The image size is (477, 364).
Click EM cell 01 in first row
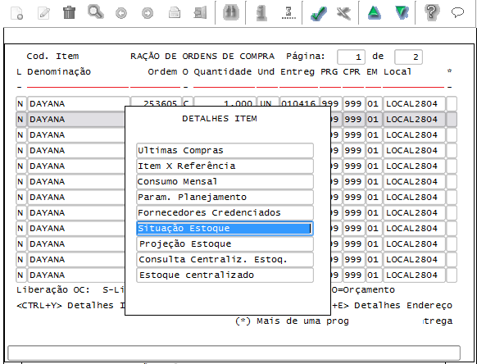point(373,104)
